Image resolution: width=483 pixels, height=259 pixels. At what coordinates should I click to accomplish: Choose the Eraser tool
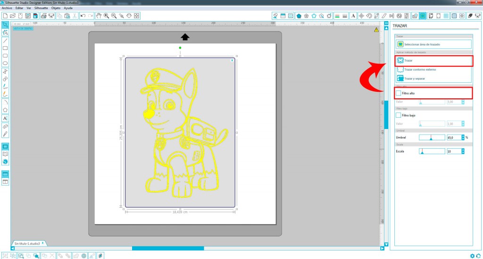tap(5, 126)
